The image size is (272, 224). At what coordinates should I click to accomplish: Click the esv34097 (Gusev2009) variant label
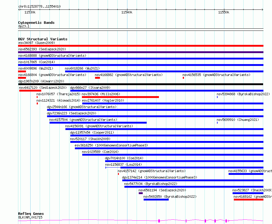click(x=37, y=43)
